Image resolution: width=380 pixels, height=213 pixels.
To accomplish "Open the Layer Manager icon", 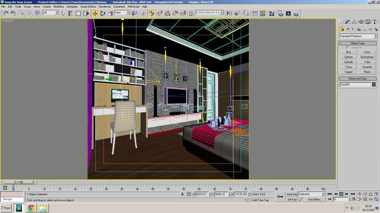I will (246, 13).
